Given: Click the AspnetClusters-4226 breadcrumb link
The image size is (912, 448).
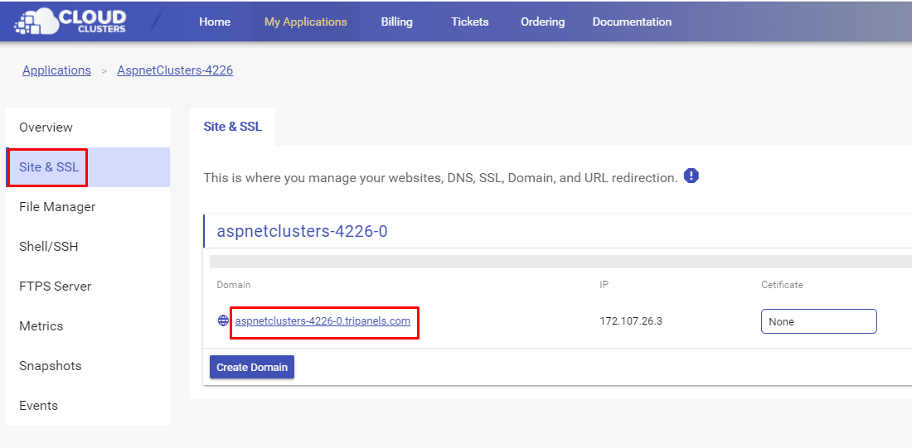Looking at the screenshot, I should coord(175,70).
